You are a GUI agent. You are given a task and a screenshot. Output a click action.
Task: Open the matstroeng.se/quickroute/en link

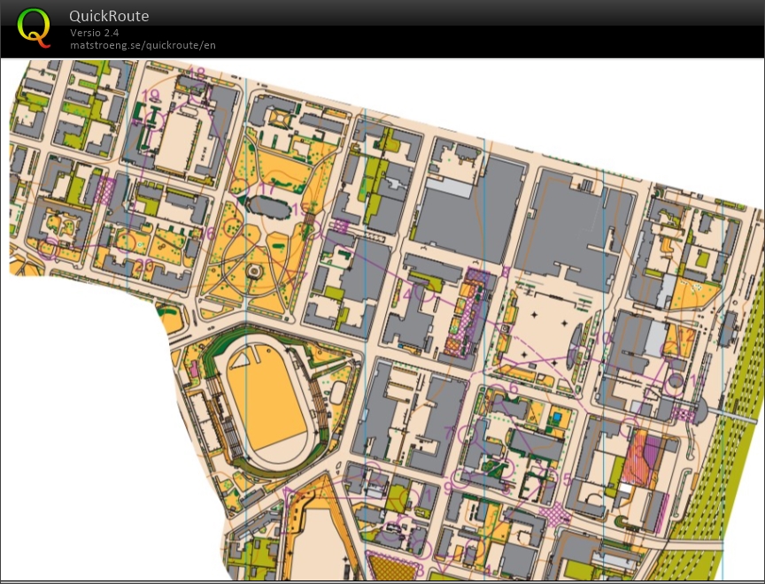click(x=143, y=45)
